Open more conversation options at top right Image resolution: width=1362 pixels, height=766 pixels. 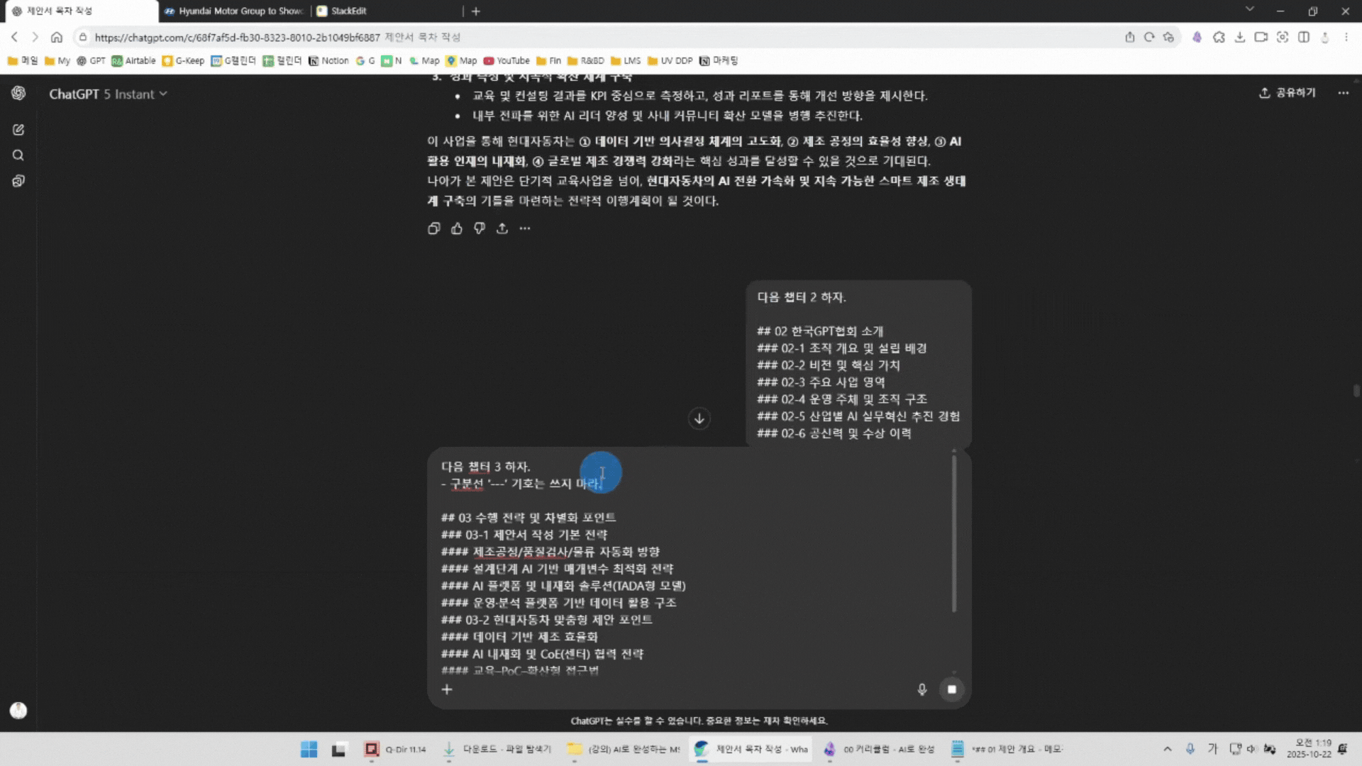[1343, 93]
